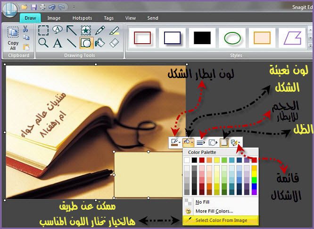Click the Copy All button
314x229 pixels.
(13, 38)
